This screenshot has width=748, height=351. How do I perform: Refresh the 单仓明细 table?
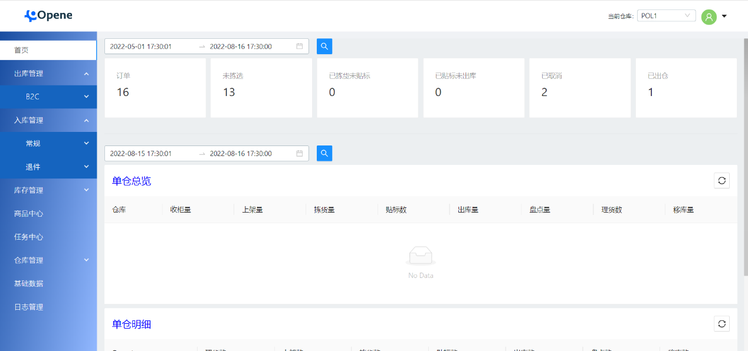[721, 323]
